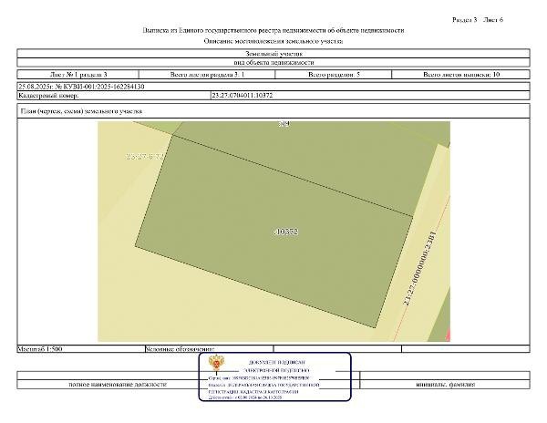Click the 'Кадастровый номер:' label cell
The width and height of the screenshot is (547, 423).
tap(114, 95)
